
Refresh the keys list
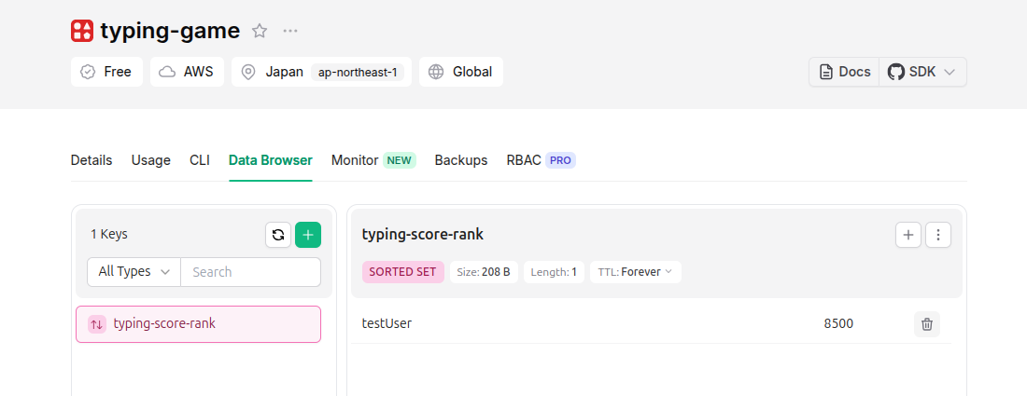pyautogui.click(x=278, y=235)
